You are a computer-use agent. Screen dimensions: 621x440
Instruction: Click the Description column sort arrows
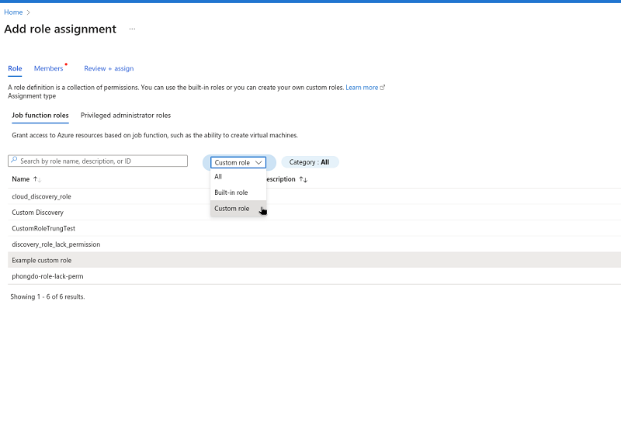304,179
